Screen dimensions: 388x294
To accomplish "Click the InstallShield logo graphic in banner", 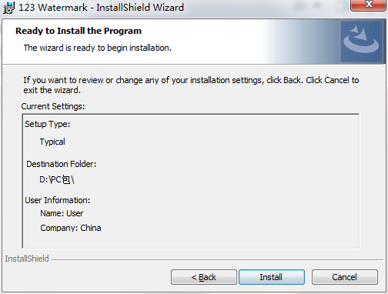I will 361,42.
